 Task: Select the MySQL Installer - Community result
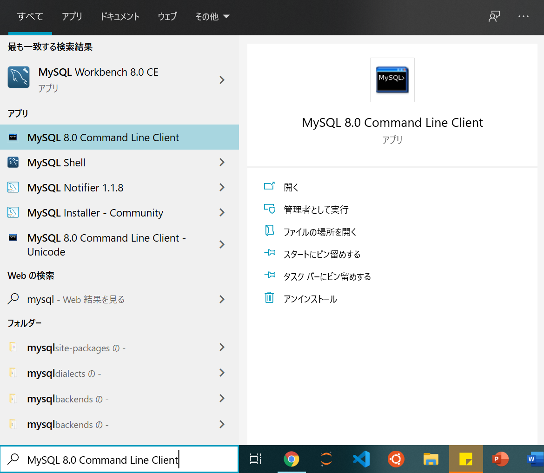tap(119, 212)
